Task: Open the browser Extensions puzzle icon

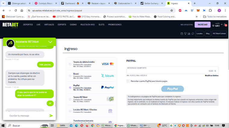Action: tap(210, 10)
